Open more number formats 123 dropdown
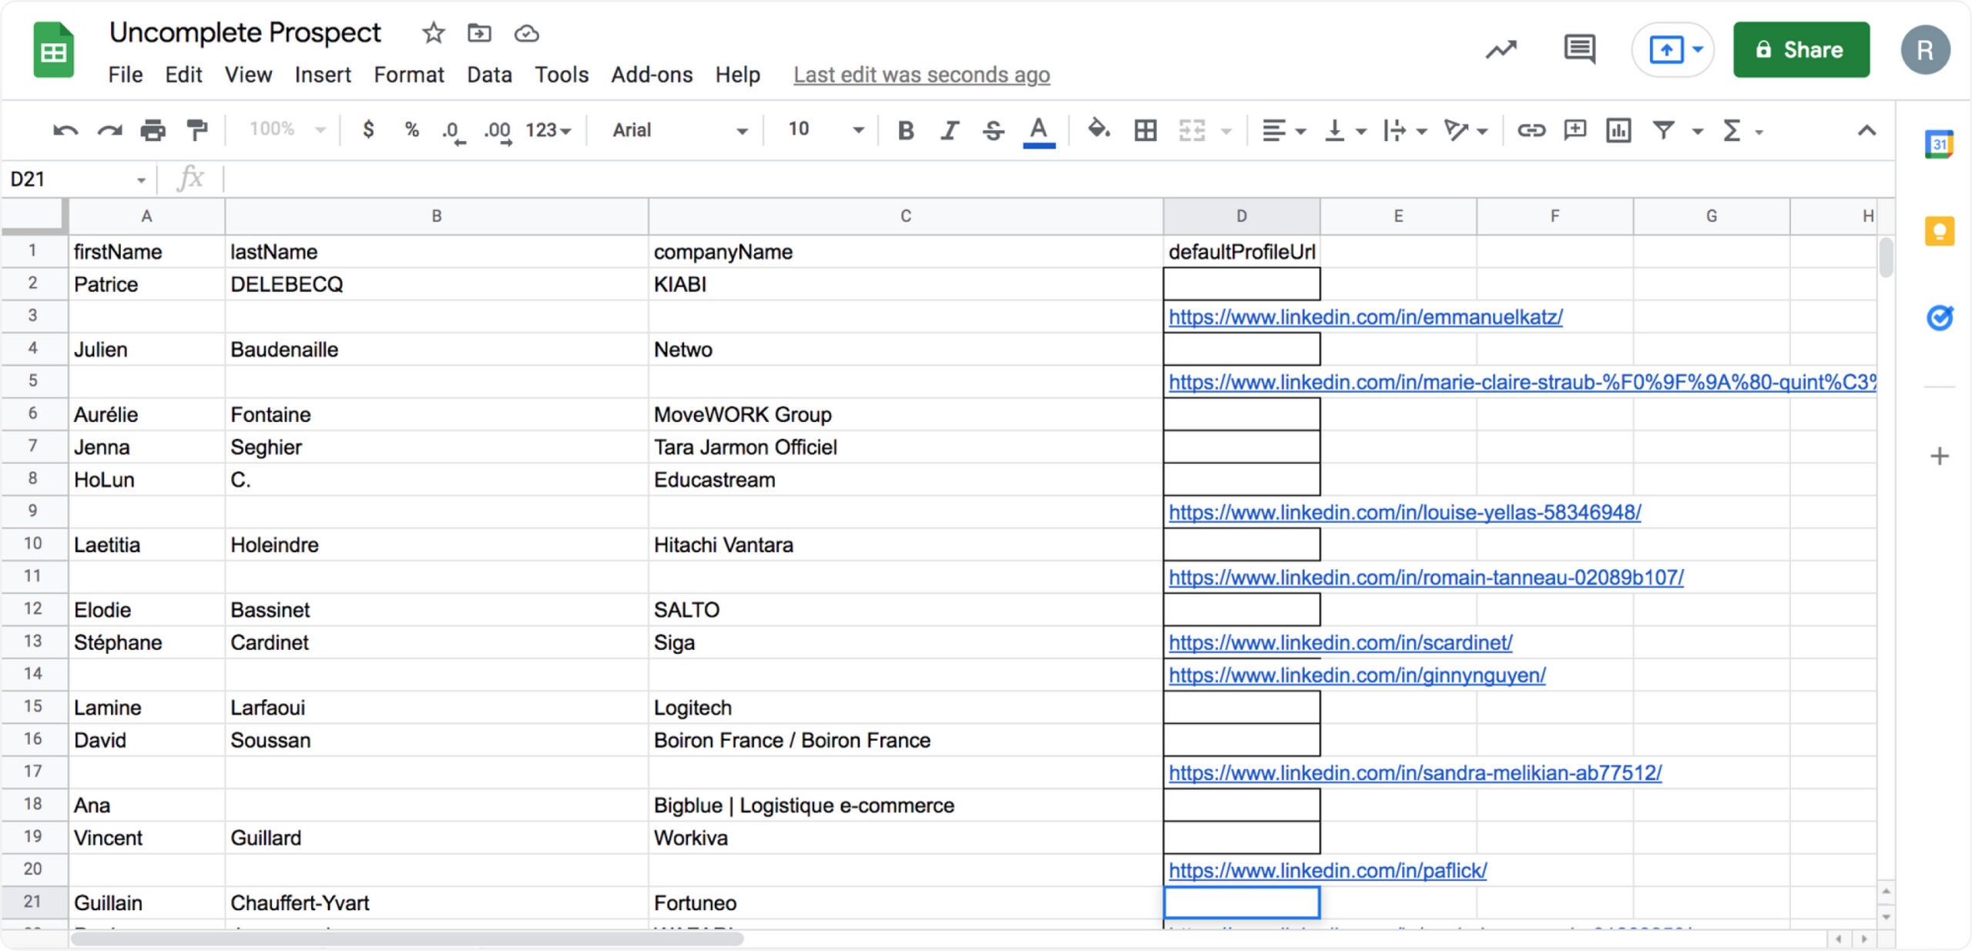 [548, 130]
